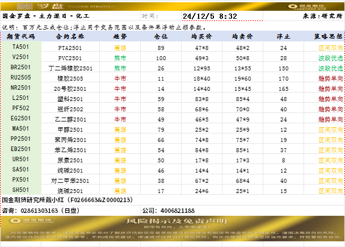Click the EG2501 futures code cell
Screen dimensions: 345x247
pos(20,118)
